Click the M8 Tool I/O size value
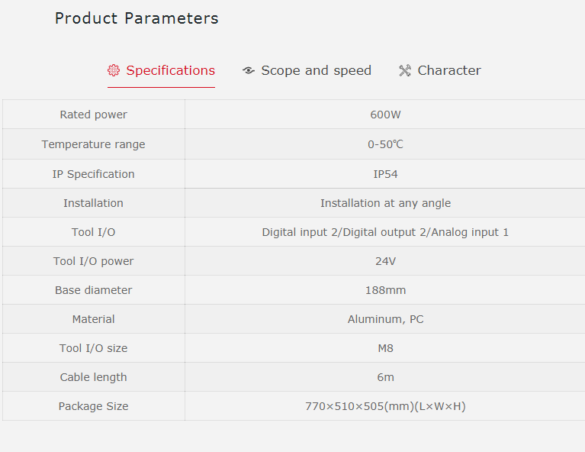 (385, 348)
